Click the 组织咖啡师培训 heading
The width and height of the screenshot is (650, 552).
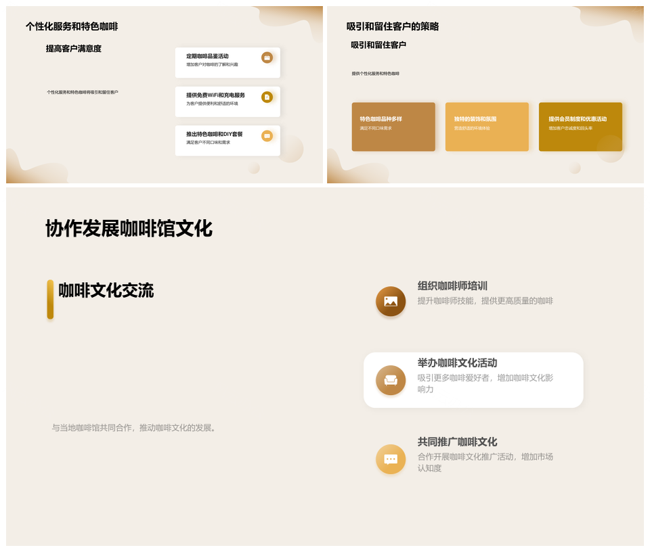click(x=452, y=286)
